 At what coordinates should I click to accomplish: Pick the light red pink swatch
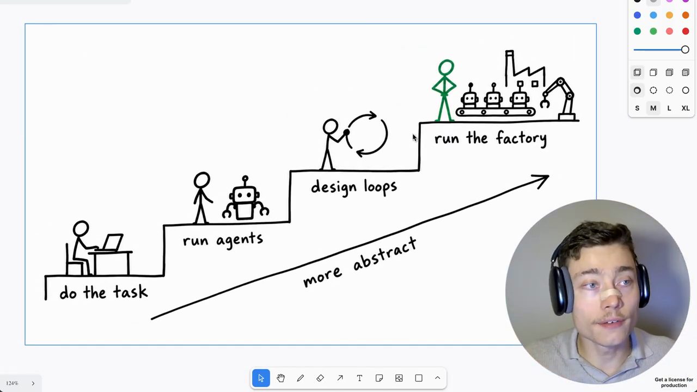[x=669, y=32]
